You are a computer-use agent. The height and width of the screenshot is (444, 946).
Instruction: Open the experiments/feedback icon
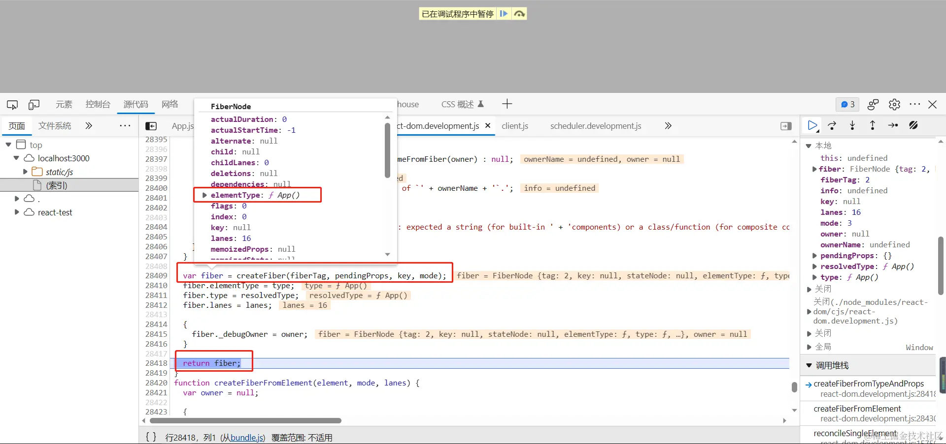pyautogui.click(x=873, y=104)
